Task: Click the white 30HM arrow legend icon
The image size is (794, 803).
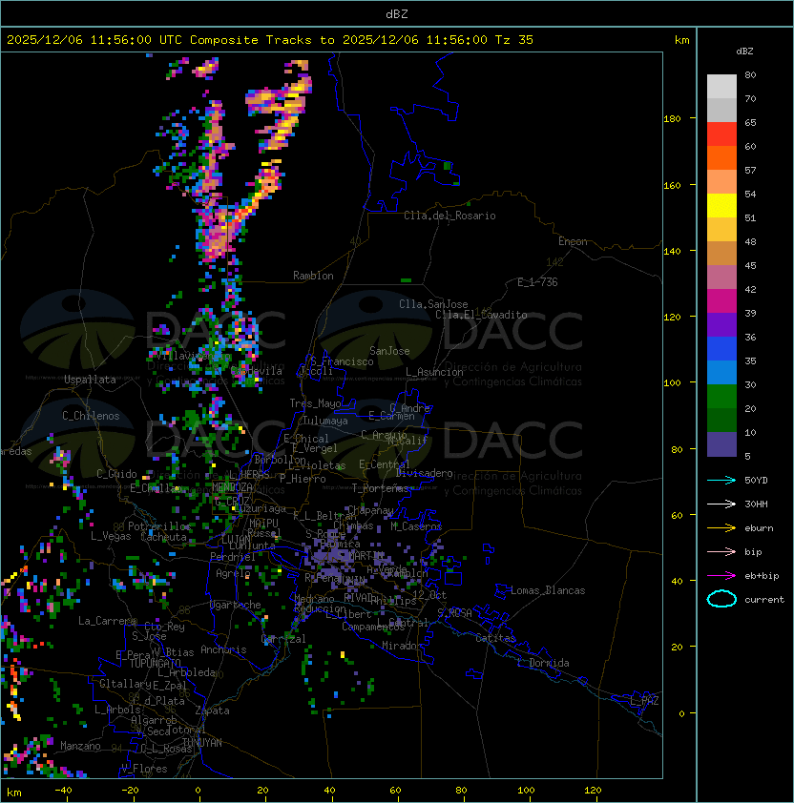Action: (721, 504)
